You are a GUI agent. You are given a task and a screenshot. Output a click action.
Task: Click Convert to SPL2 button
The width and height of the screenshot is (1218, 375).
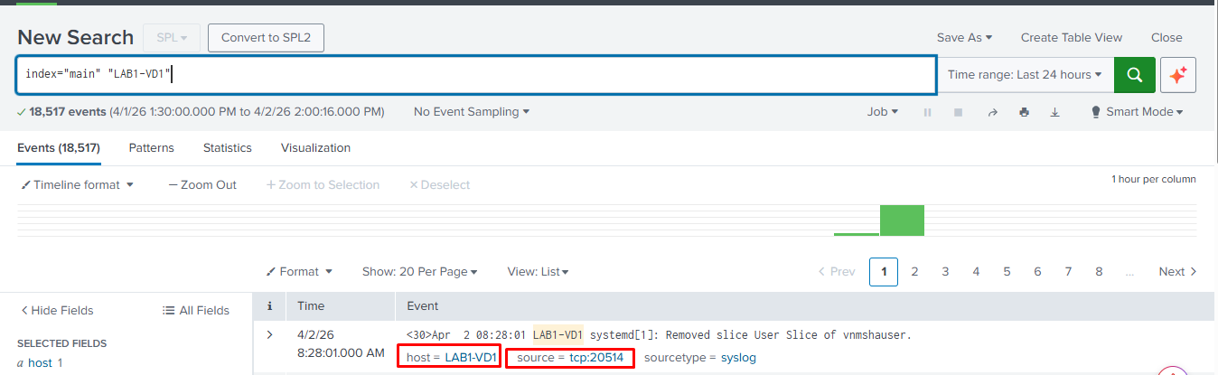tap(266, 38)
